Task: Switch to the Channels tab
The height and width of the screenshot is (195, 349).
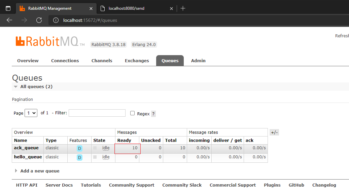Action: (102, 61)
